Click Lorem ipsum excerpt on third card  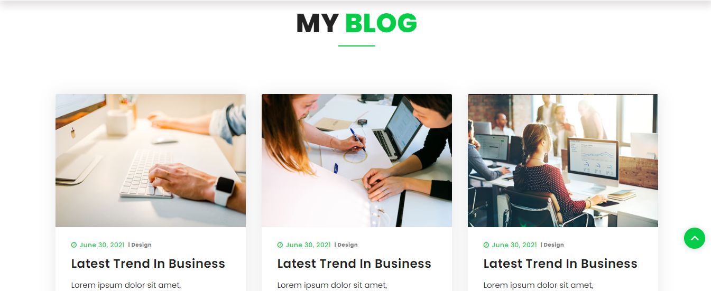pos(539,286)
